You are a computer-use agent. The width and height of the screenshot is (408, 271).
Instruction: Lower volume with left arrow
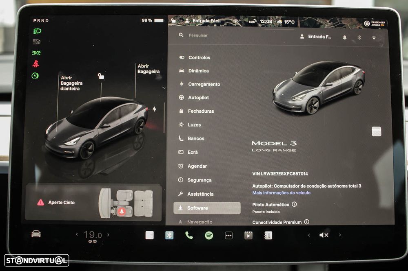pyautogui.click(x=309, y=235)
